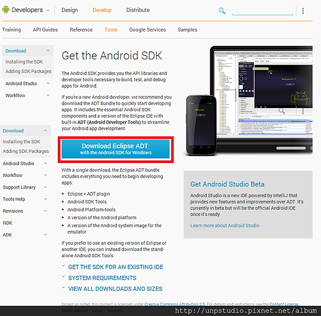Open the Distribute section
This screenshot has height=316, width=321.
[138, 10]
